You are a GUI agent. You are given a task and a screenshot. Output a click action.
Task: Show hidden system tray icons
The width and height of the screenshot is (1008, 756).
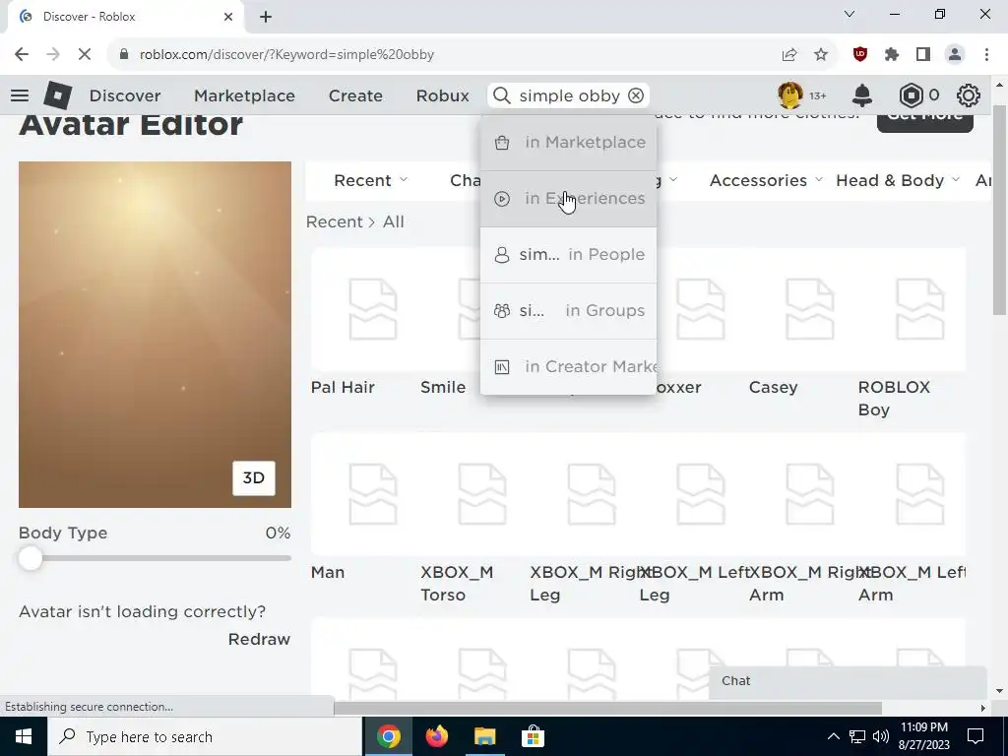point(833,736)
